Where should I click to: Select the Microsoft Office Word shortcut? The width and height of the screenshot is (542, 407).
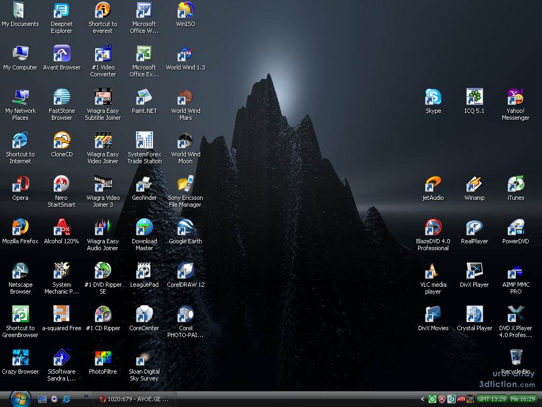(x=144, y=10)
